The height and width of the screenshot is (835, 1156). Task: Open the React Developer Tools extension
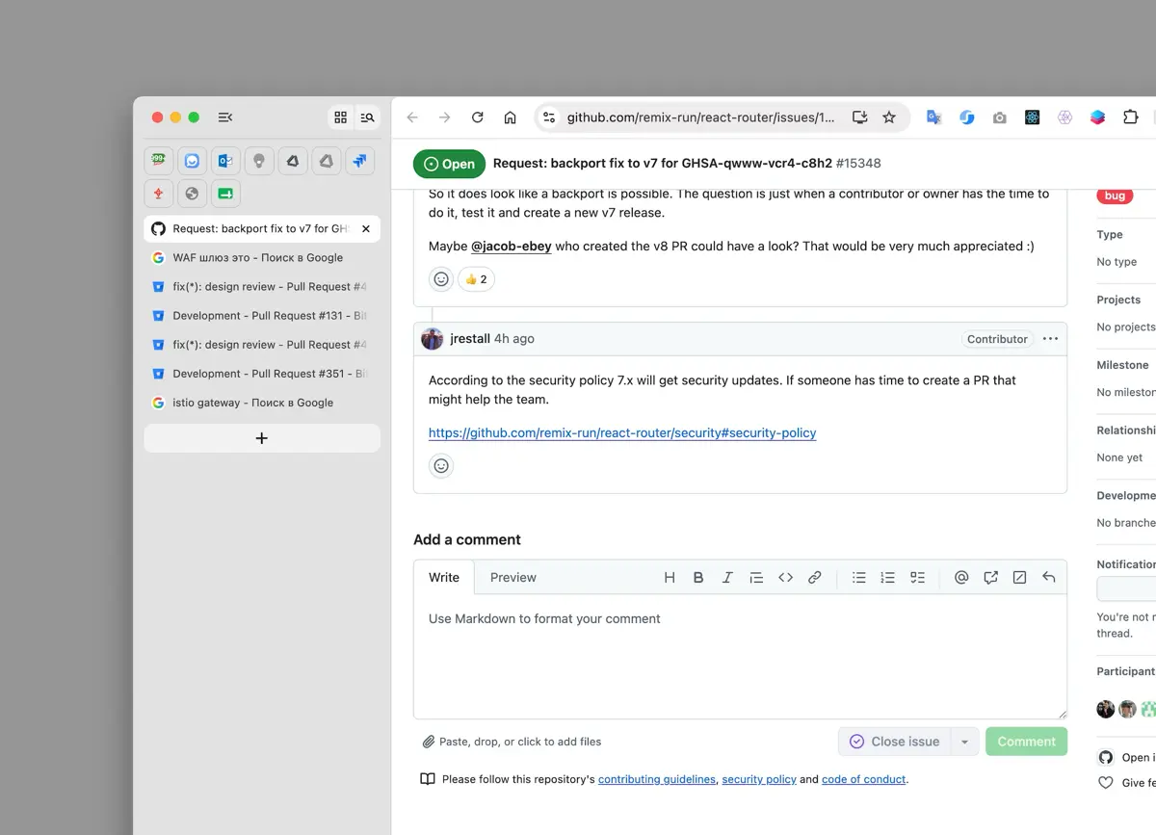coord(1032,117)
